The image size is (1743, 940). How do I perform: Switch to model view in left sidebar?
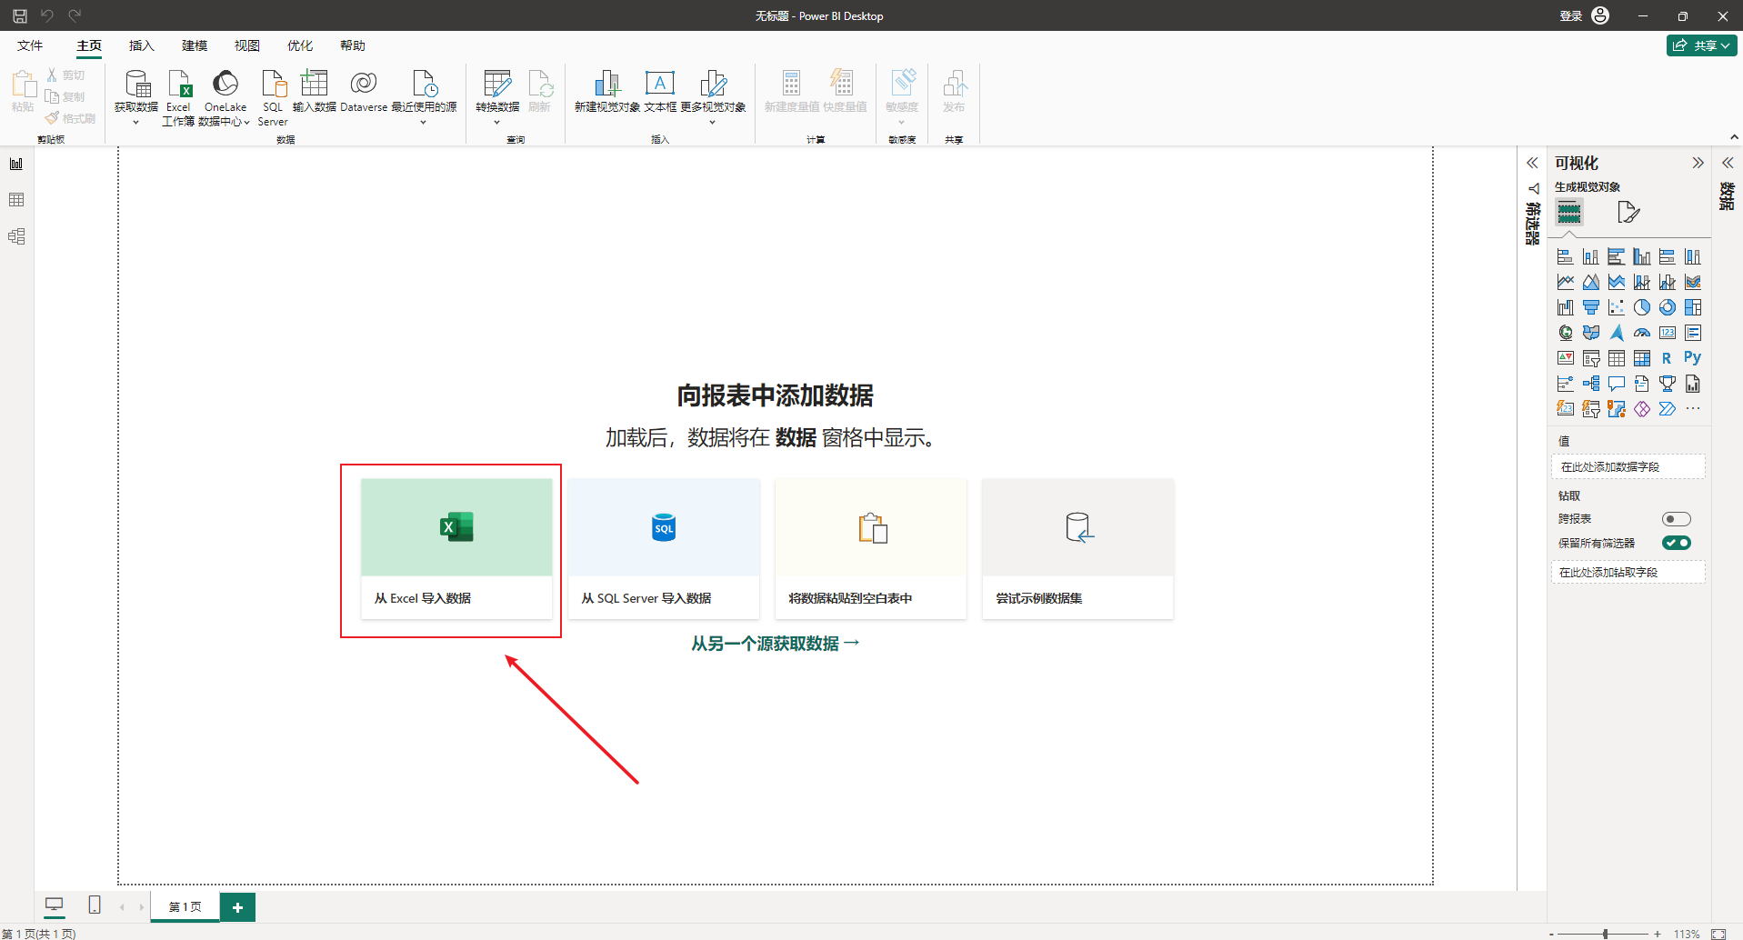(x=16, y=237)
